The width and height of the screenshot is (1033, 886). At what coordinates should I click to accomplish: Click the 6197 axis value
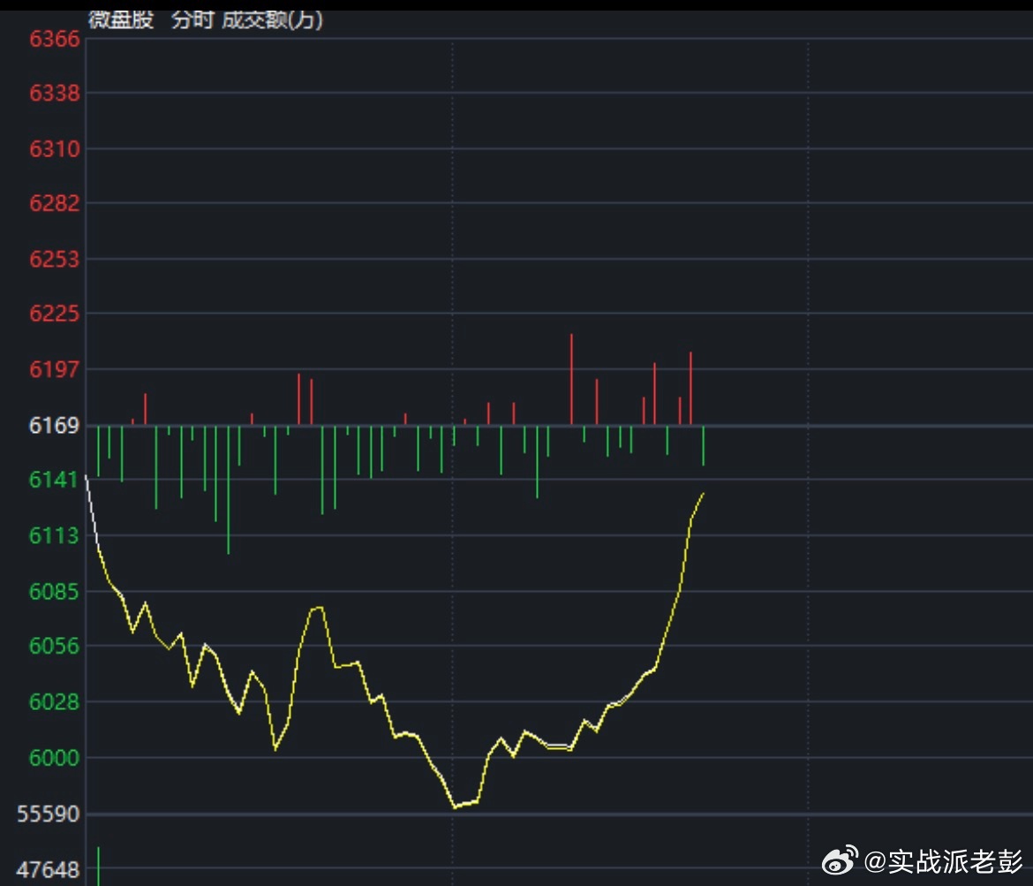pyautogui.click(x=55, y=369)
